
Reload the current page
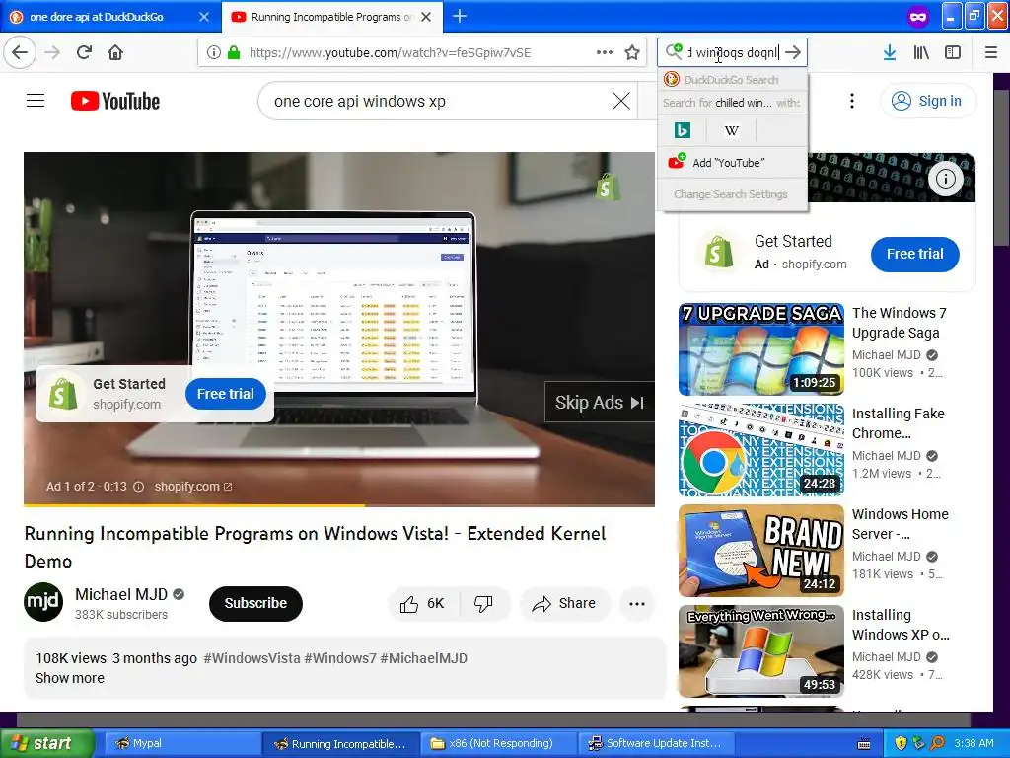tap(84, 52)
